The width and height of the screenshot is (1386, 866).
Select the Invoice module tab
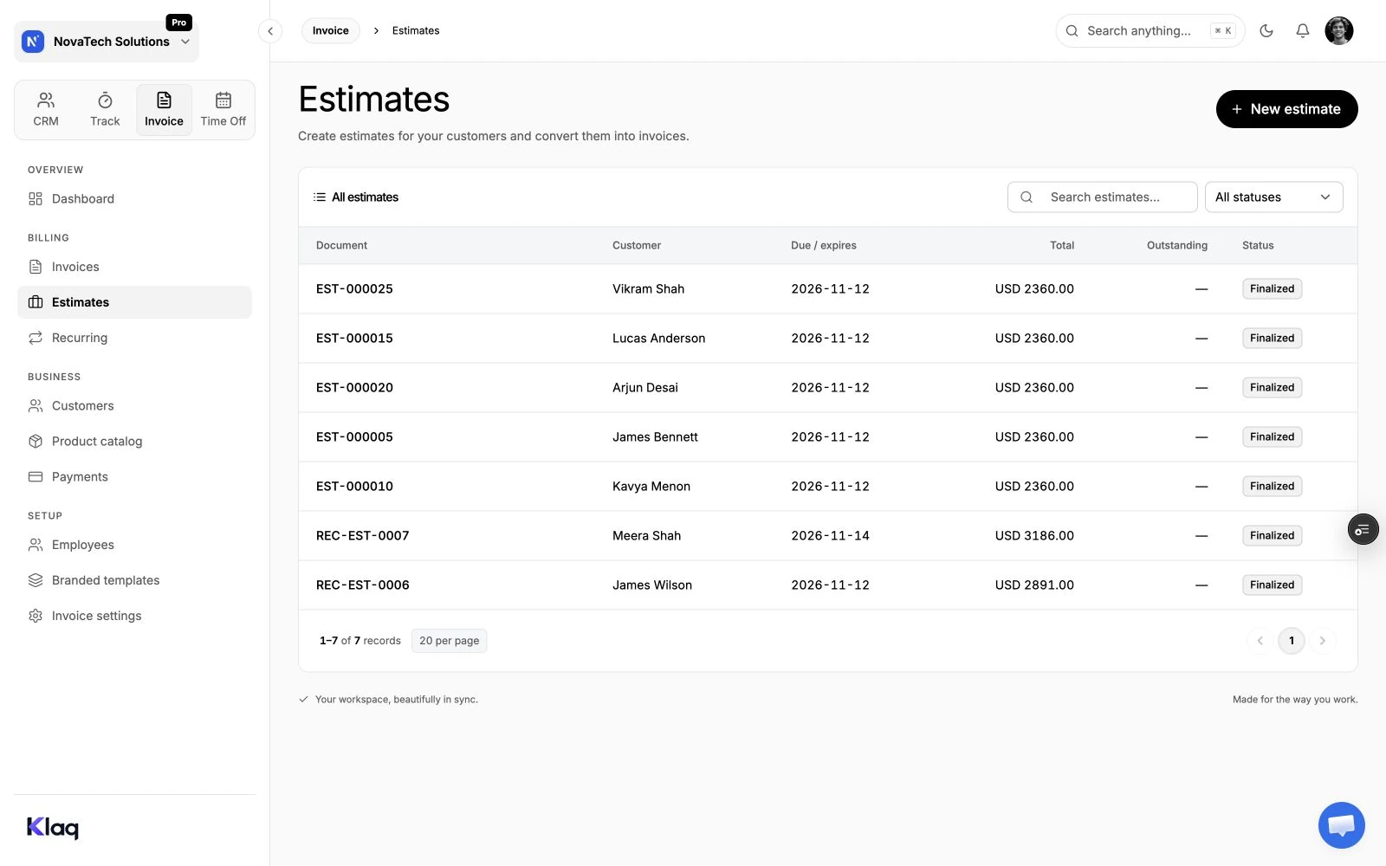click(164, 110)
